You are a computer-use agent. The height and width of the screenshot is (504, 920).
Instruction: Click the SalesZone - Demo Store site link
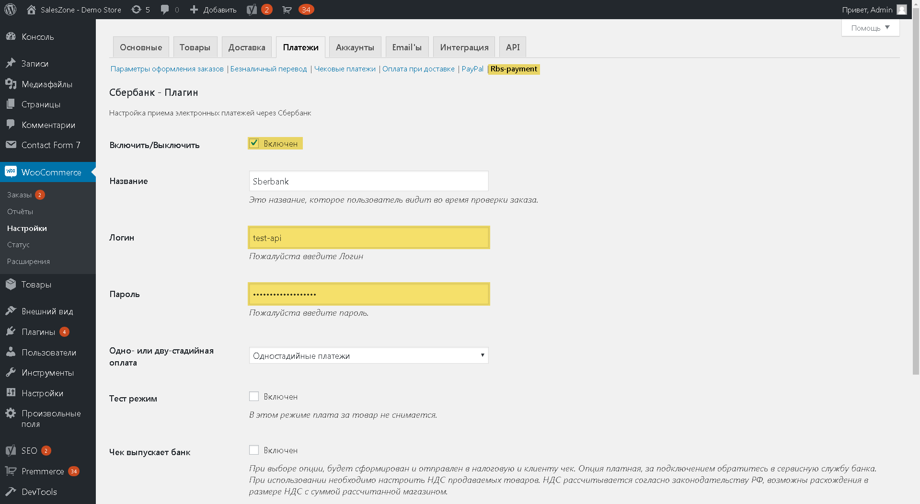click(x=80, y=10)
